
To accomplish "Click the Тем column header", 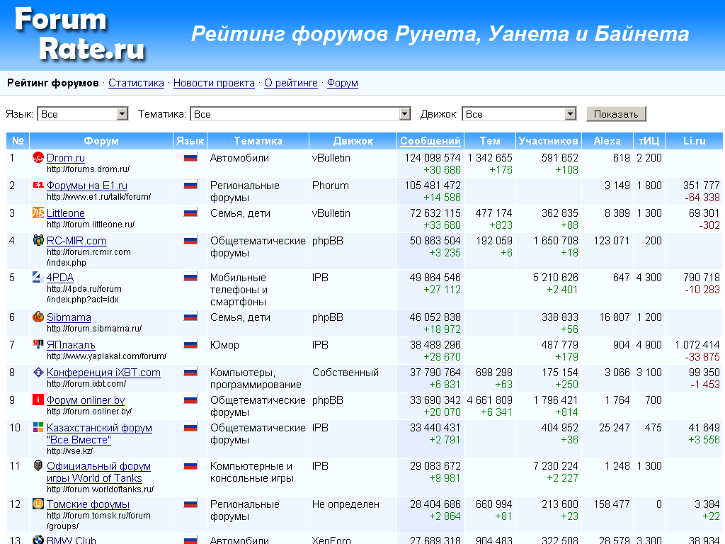I will pyautogui.click(x=490, y=141).
